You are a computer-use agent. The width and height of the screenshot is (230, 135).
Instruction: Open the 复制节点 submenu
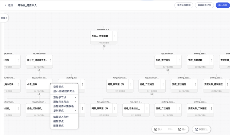click(64, 111)
